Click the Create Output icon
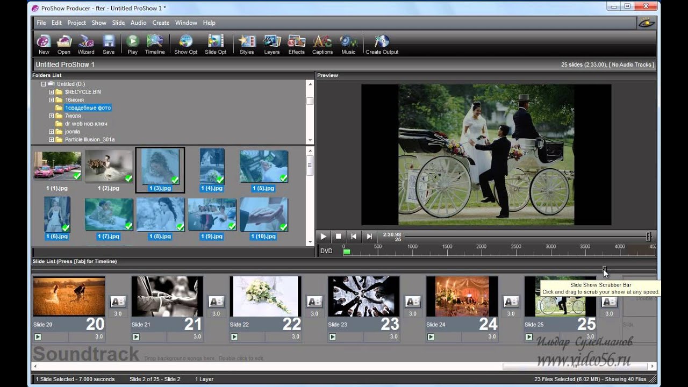688x387 pixels. (x=382, y=44)
